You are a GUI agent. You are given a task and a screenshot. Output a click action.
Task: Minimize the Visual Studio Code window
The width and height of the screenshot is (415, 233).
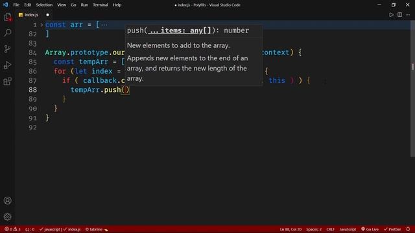(379, 5)
